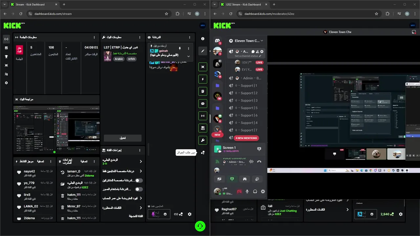Click nays42 in the activity feed
This screenshot has height=236, width=420.
point(29,171)
